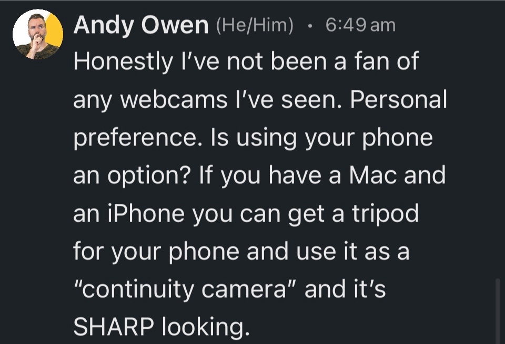Click Andy Owen's profile avatar
This screenshot has height=344, width=505.
point(38,34)
